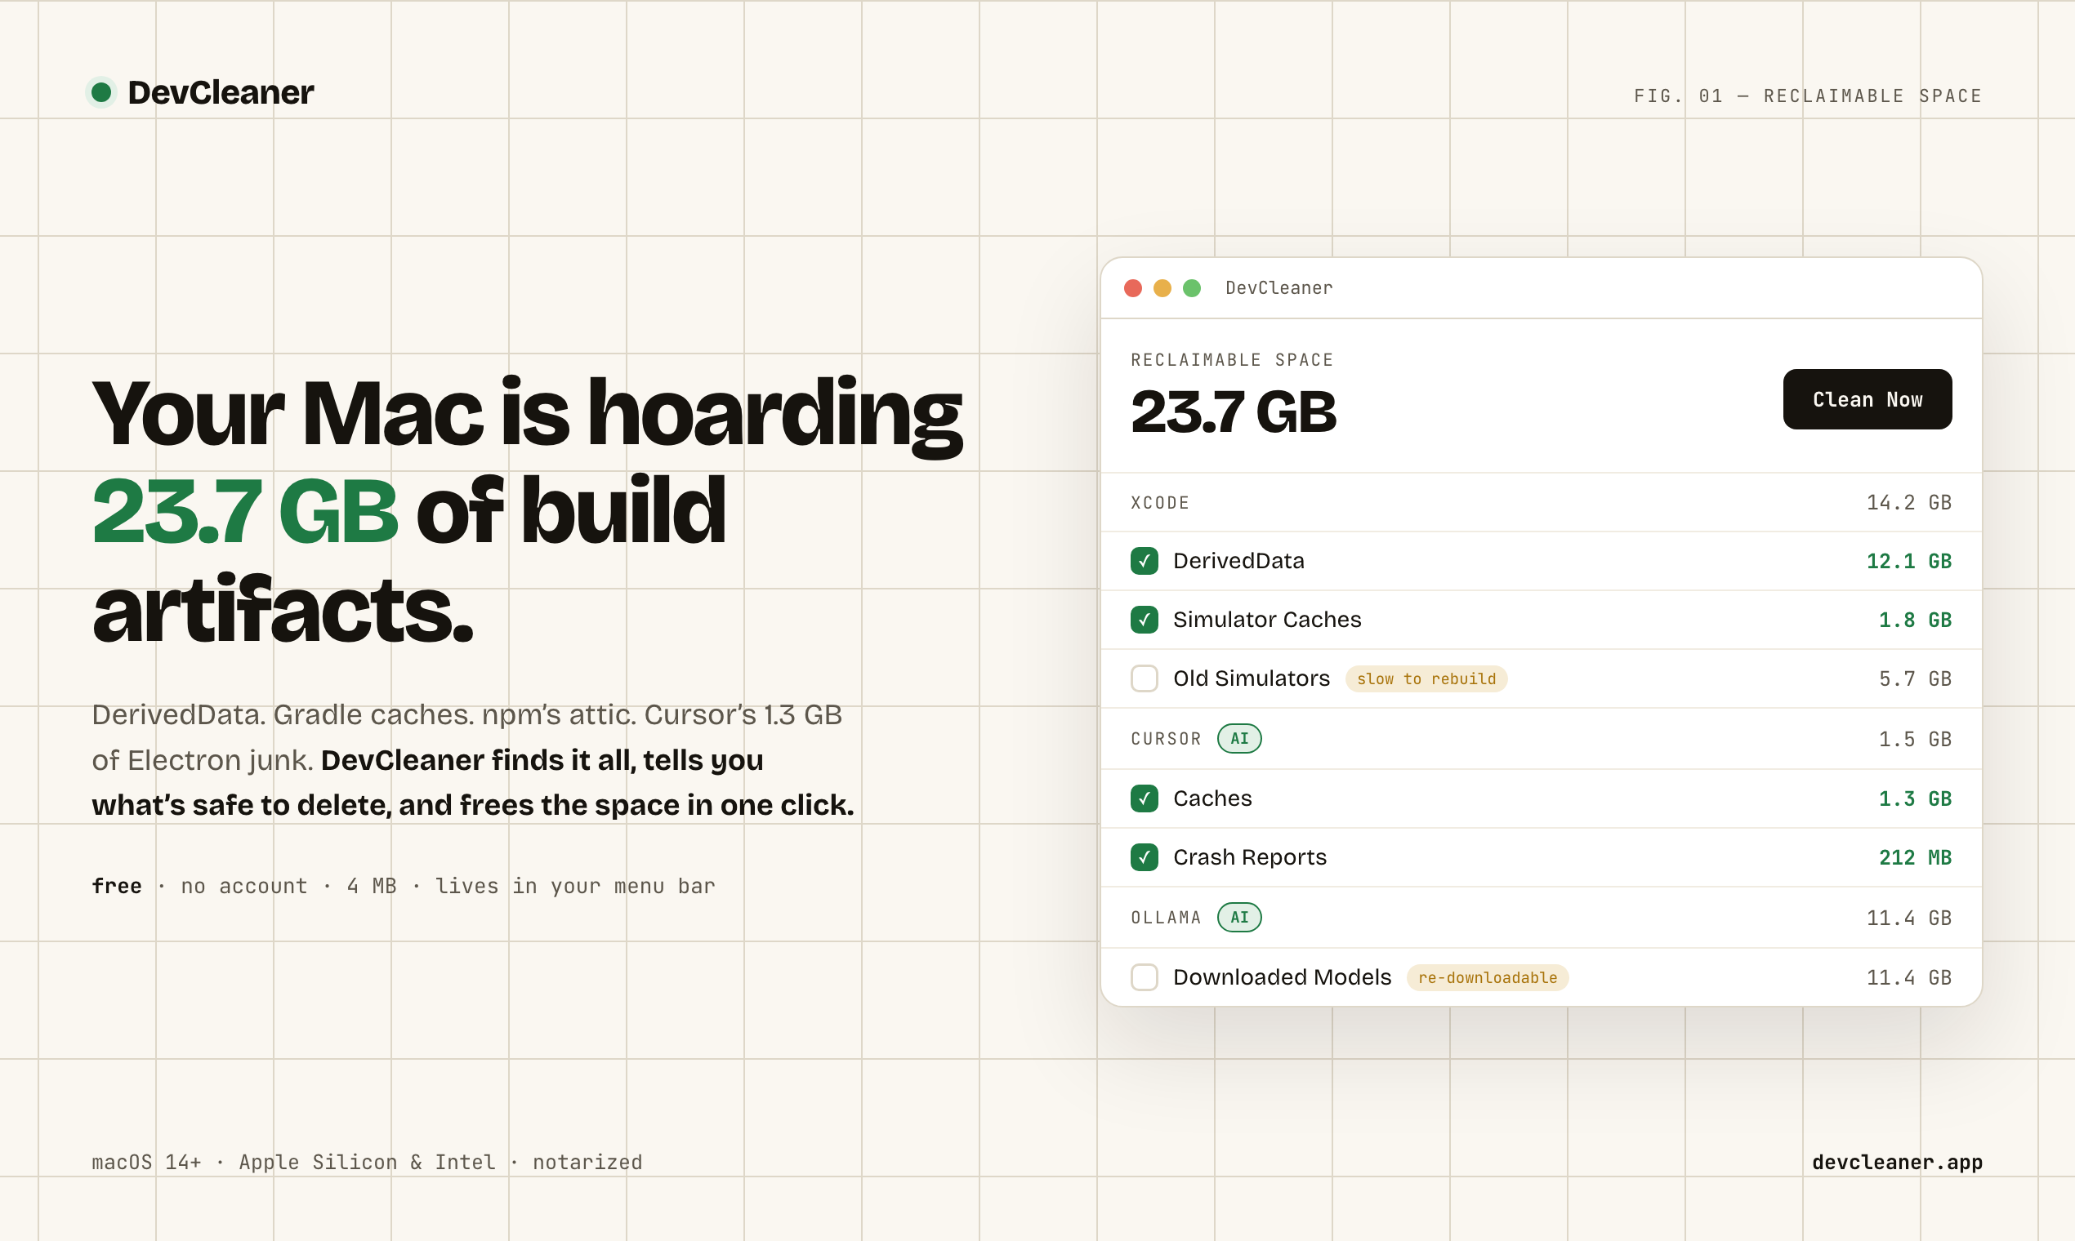
Task: Click the DevCleaner brand name in the header
Action: (x=220, y=93)
